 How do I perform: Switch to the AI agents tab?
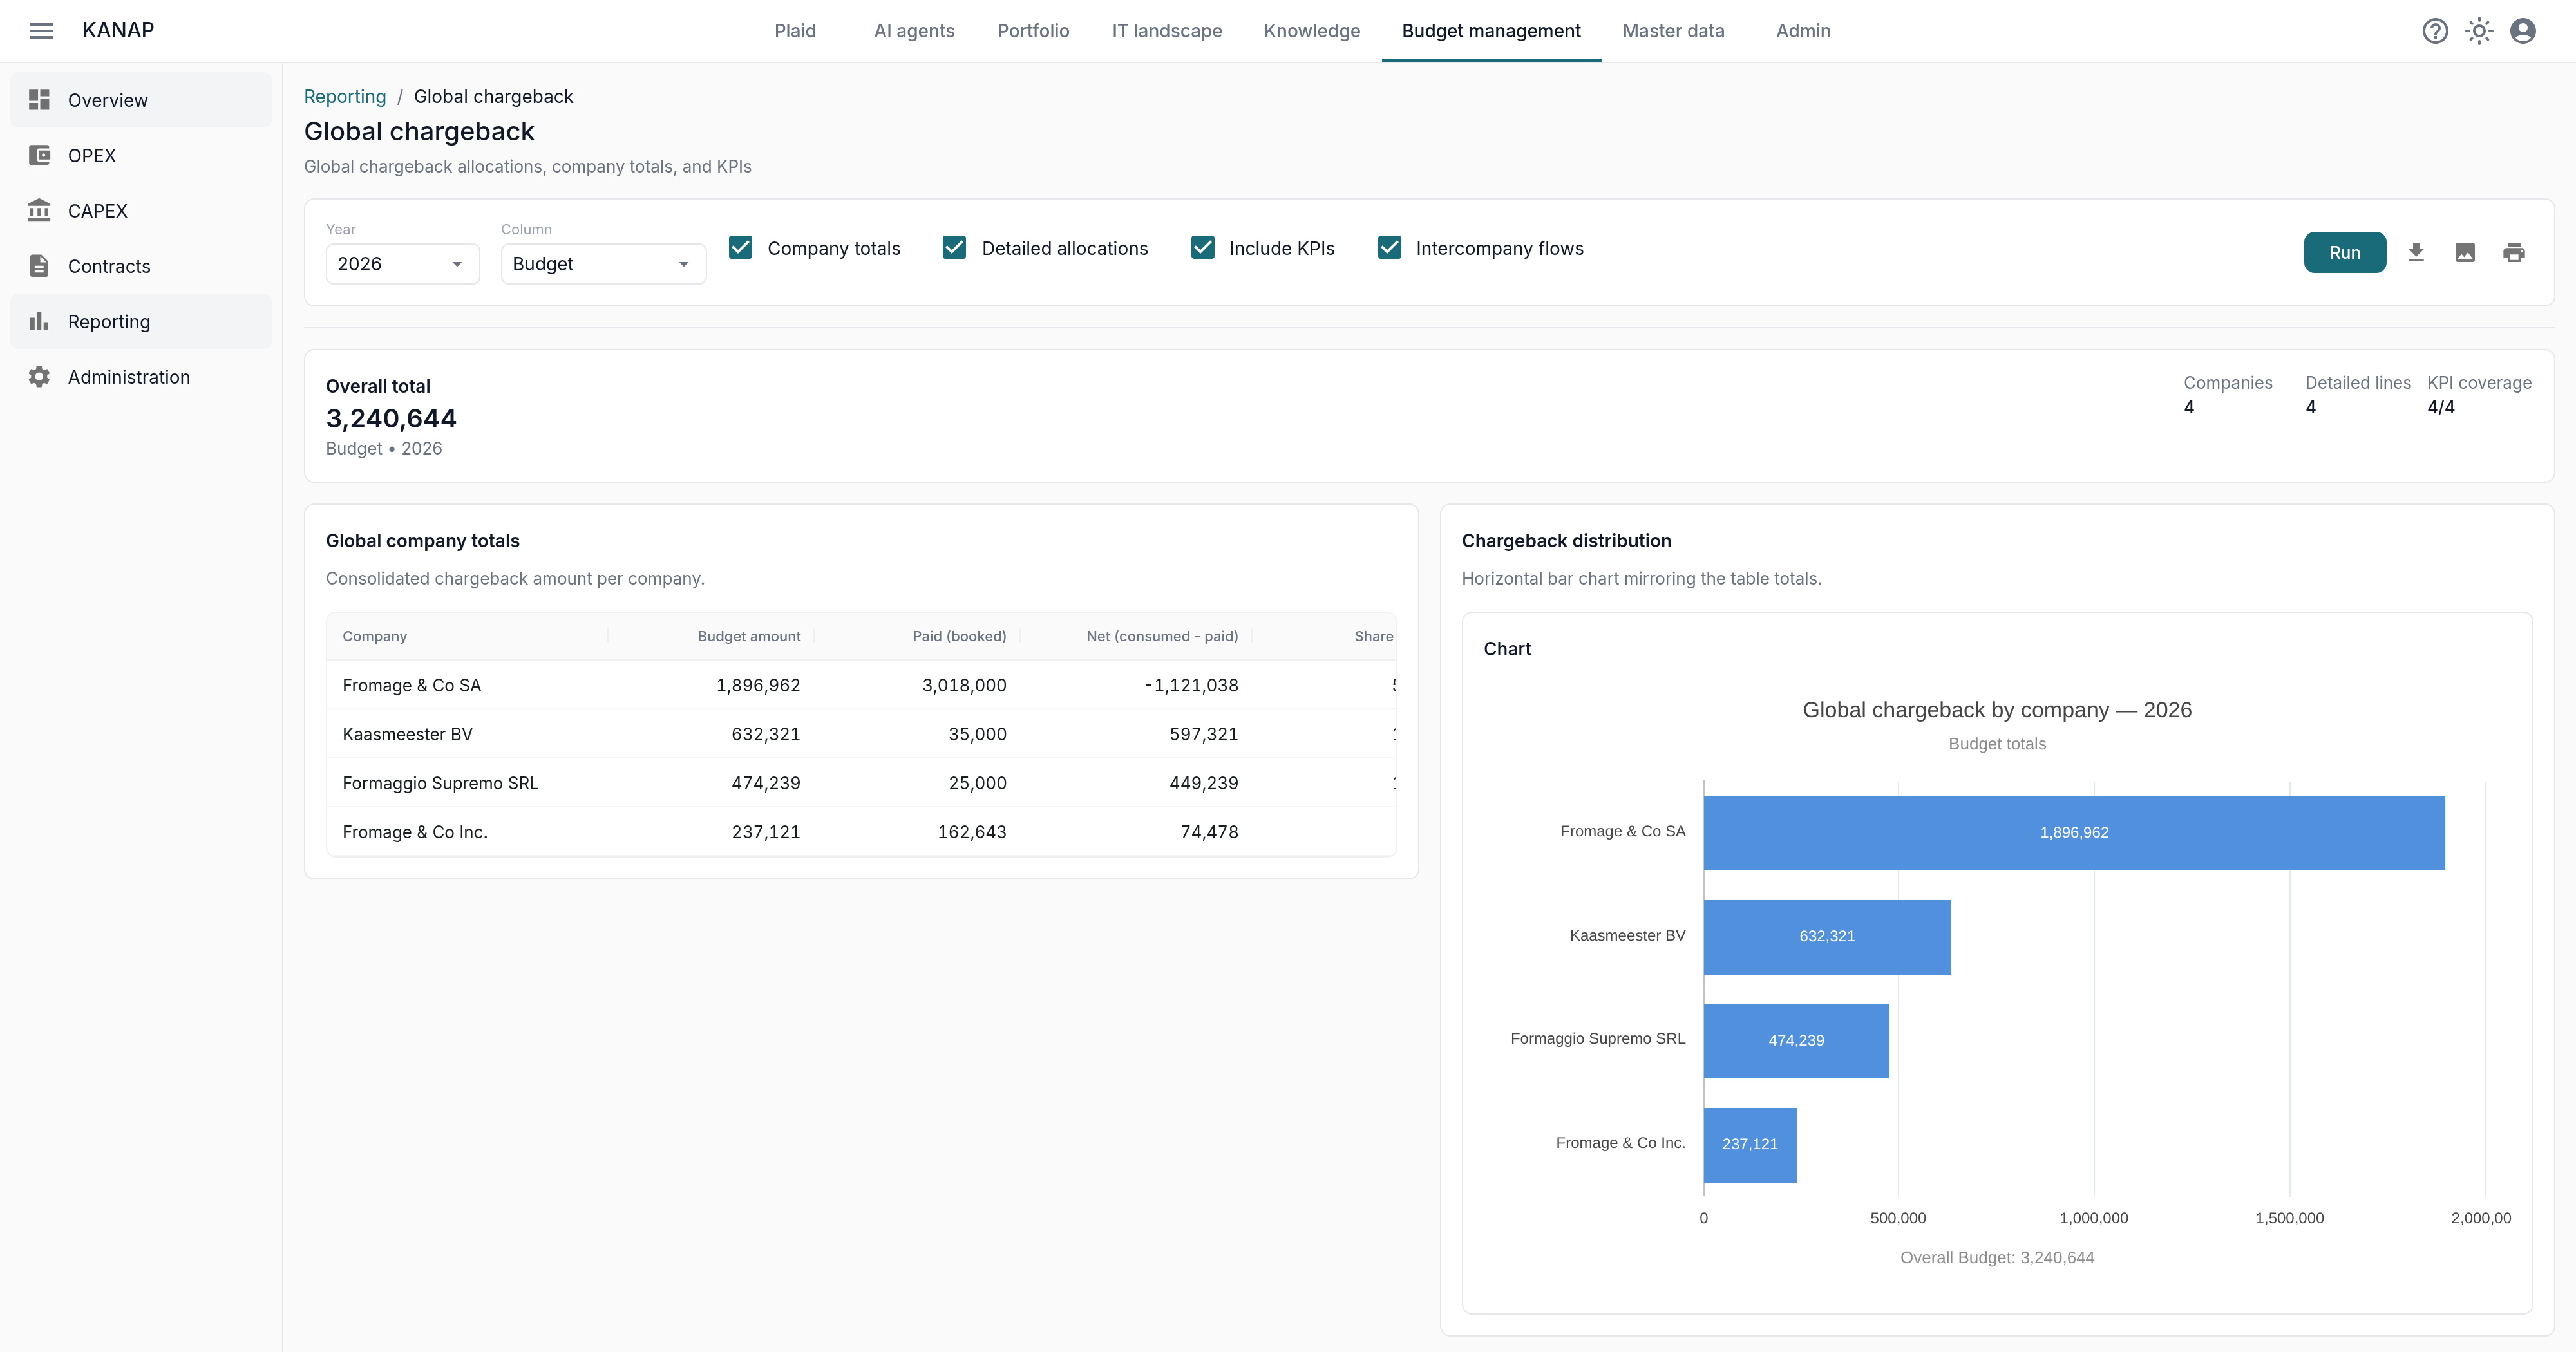click(x=914, y=31)
